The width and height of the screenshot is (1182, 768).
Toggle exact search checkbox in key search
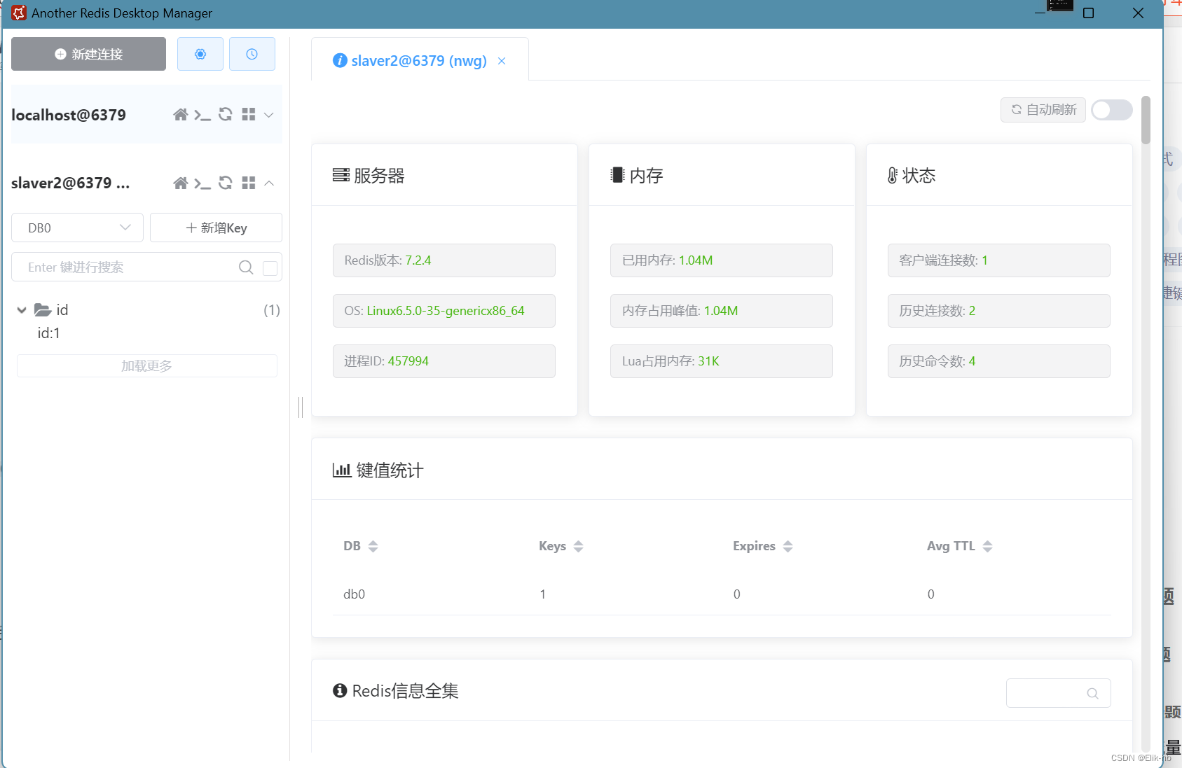coord(270,268)
